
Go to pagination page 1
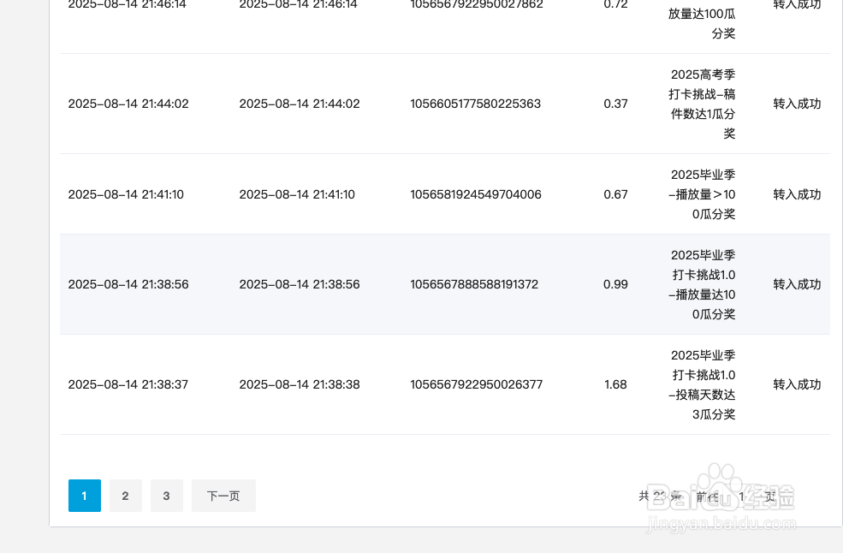(85, 496)
